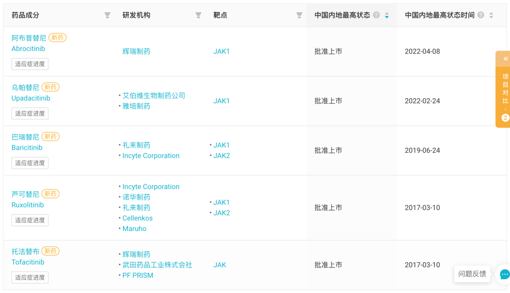Expand 适应症进度 for Upadacitinib
510x293 pixels.
tap(30, 113)
